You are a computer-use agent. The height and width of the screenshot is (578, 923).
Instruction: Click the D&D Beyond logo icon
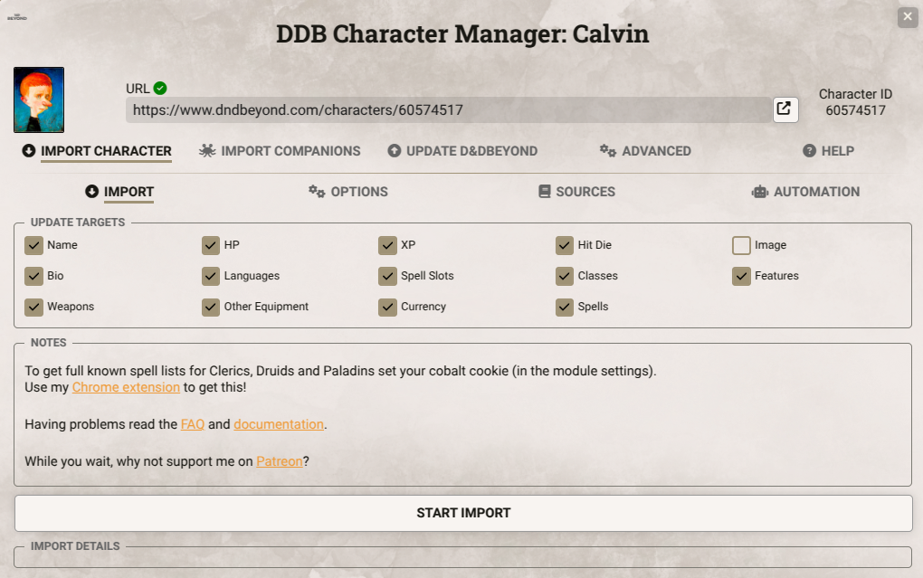point(17,17)
